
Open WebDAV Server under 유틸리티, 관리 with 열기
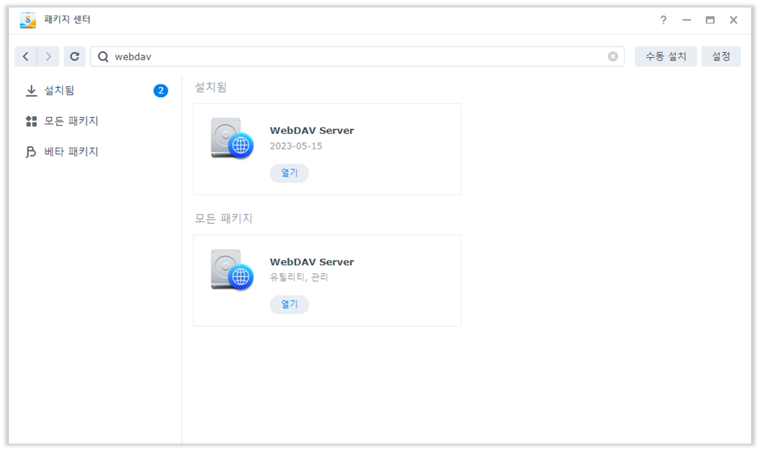pyautogui.click(x=289, y=304)
